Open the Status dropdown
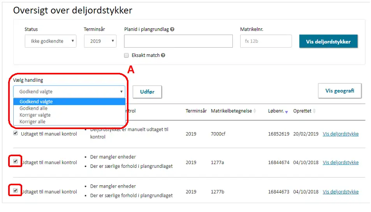This screenshot has width=371, height=212. (51, 41)
